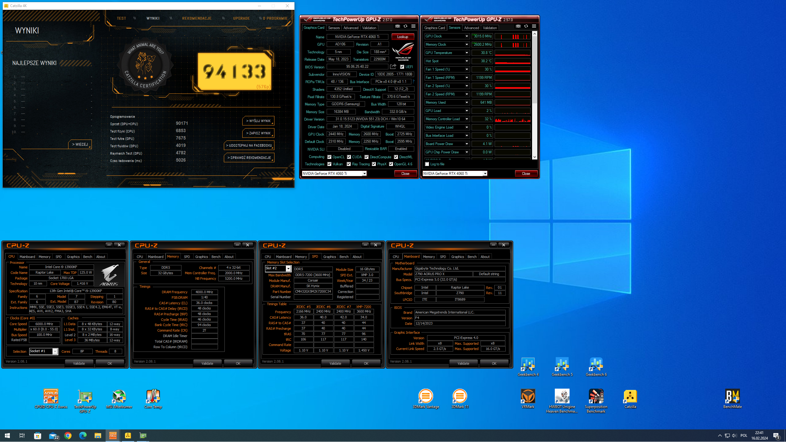The width and height of the screenshot is (786, 442).
Task: Open the UPGRADE tab in Catzilla
Action: pos(241,18)
